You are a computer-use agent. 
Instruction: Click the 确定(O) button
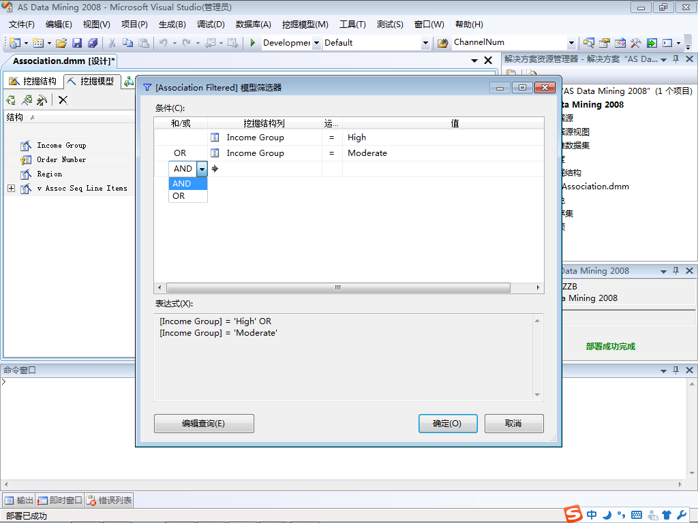[448, 424]
